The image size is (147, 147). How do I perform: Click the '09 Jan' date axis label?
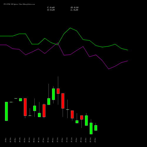click(53, 140)
